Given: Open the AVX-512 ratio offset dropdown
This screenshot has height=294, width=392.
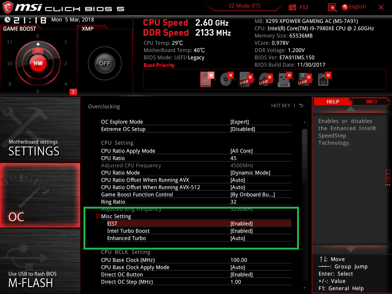Looking at the screenshot, I should point(238,187).
